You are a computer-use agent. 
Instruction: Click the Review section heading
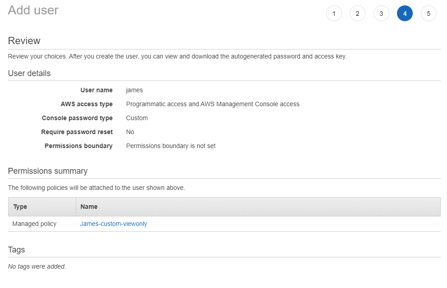24,41
